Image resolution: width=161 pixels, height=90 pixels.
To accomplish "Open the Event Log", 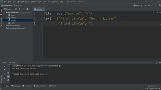I will tap(153, 86).
